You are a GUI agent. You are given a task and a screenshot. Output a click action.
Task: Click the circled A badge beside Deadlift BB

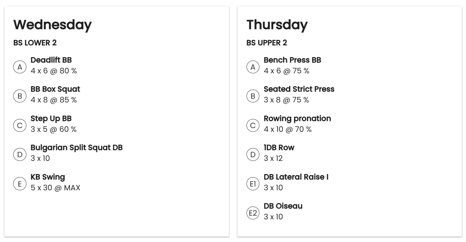pyautogui.click(x=20, y=67)
